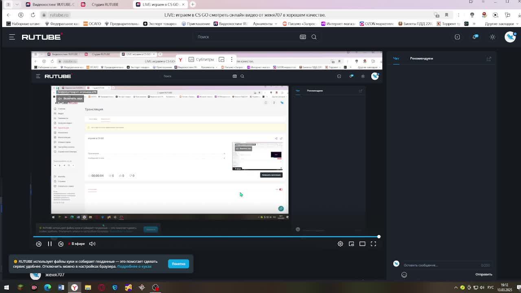The image size is (521, 293).
Task: Pop out the chat window
Action: tap(489, 59)
